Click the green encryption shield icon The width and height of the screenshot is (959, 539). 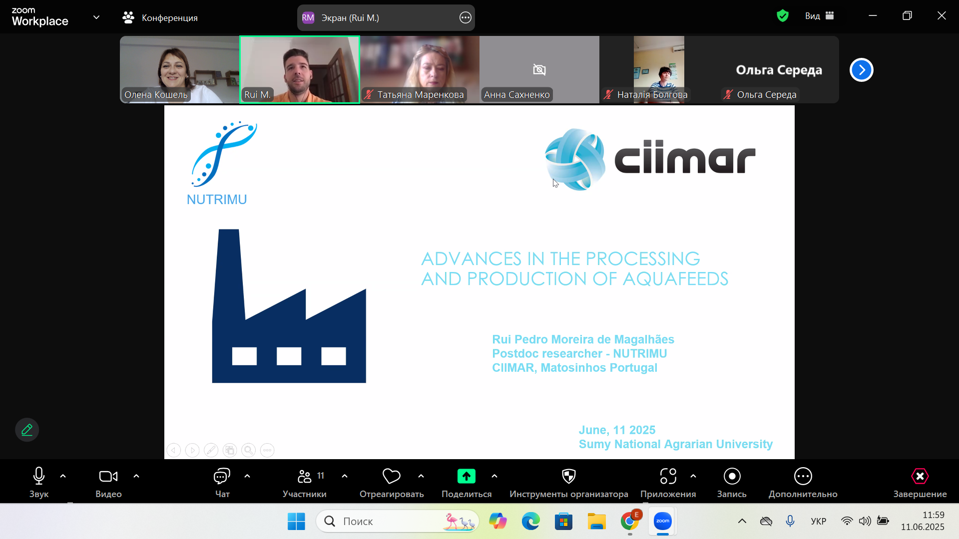[x=783, y=16]
